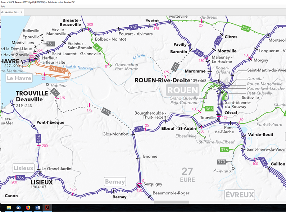Click the 'Clères' station label

(231, 37)
